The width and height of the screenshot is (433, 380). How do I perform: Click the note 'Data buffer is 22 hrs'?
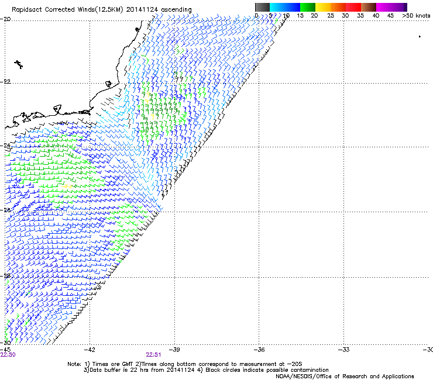coord(119,370)
